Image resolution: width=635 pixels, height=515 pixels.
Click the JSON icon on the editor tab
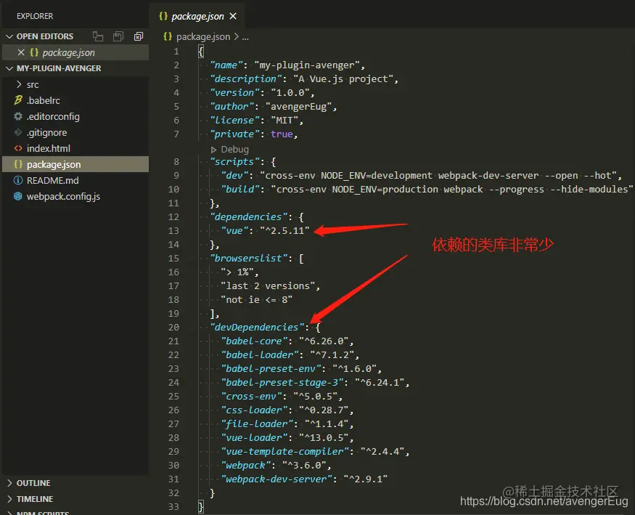pyautogui.click(x=163, y=16)
